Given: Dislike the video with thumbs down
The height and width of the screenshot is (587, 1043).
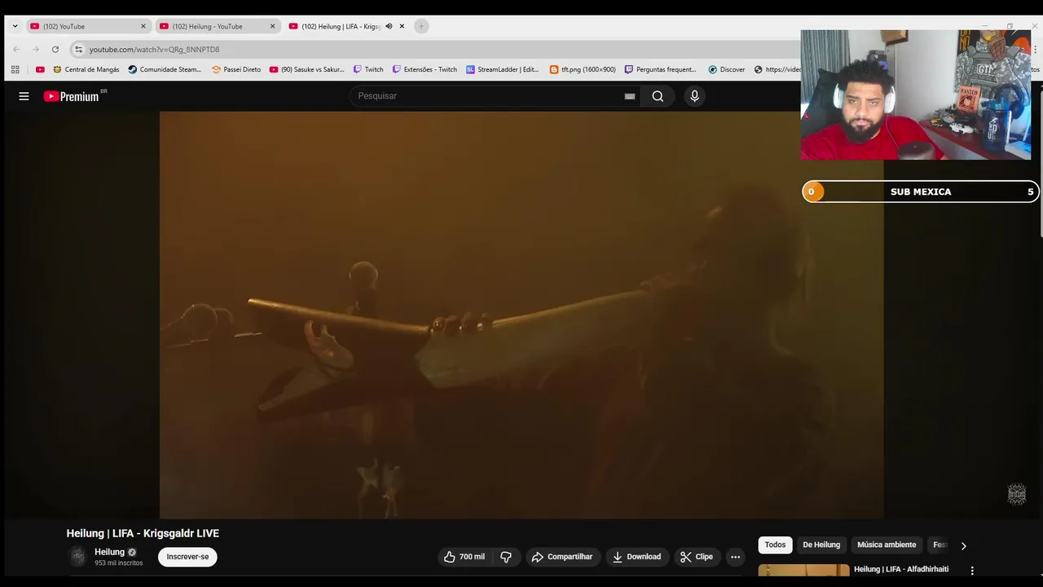Looking at the screenshot, I should pyautogui.click(x=506, y=557).
